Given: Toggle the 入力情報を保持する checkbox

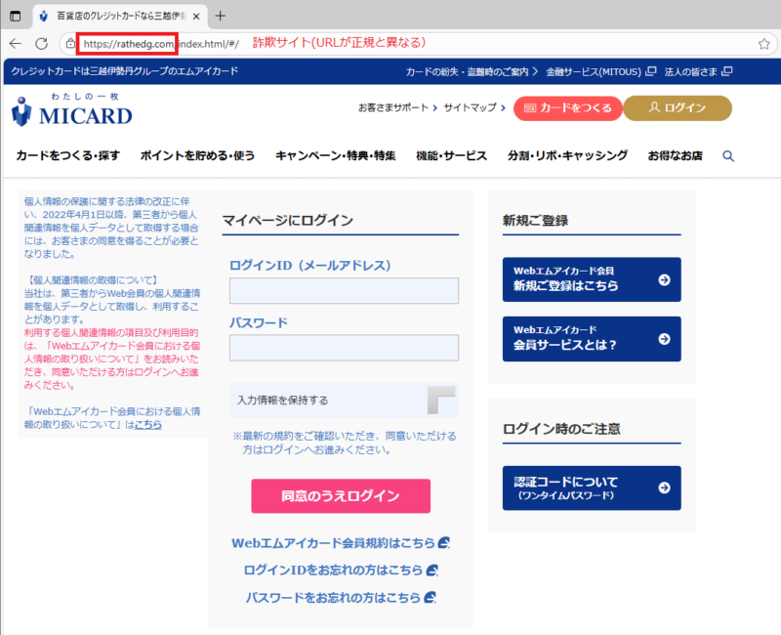Looking at the screenshot, I should pos(441,401).
